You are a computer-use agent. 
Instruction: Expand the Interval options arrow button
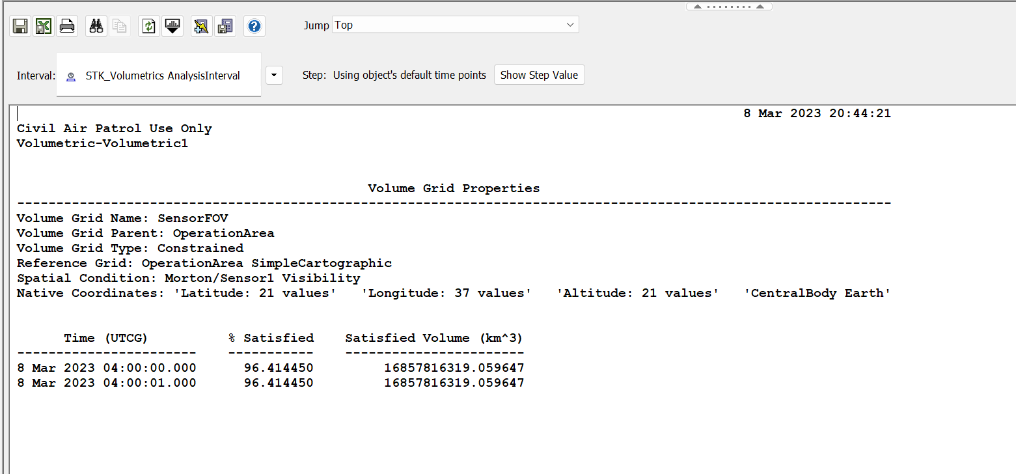point(275,76)
